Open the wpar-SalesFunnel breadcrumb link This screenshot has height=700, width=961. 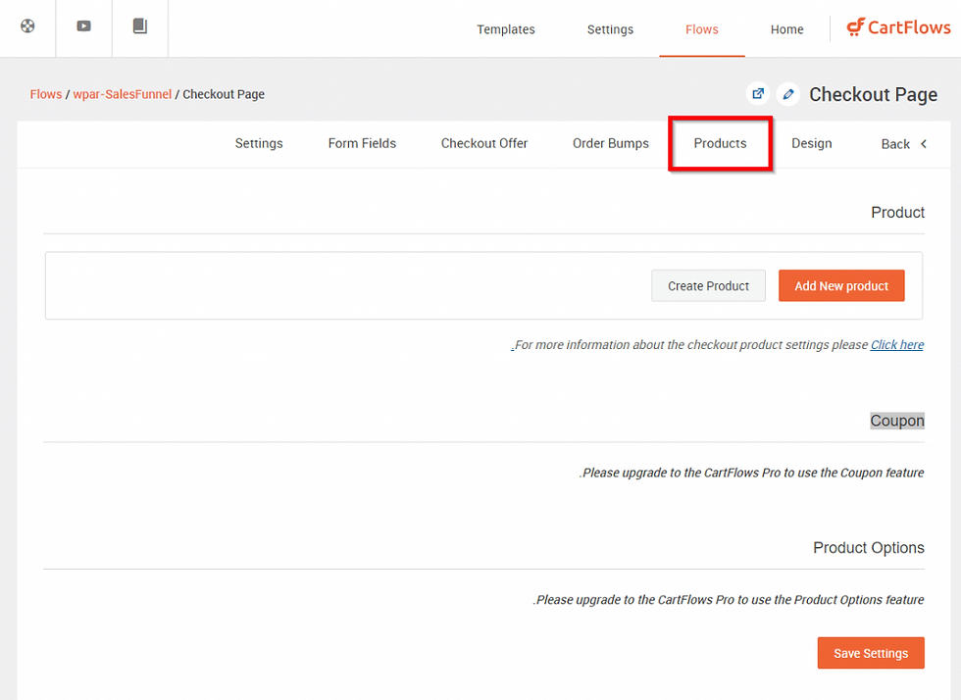coord(122,94)
